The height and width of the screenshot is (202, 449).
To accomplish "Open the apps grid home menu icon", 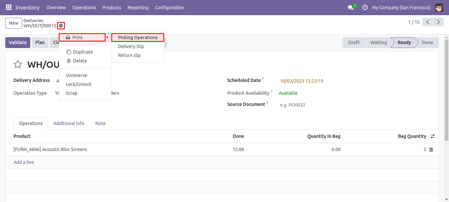I will (9, 7).
